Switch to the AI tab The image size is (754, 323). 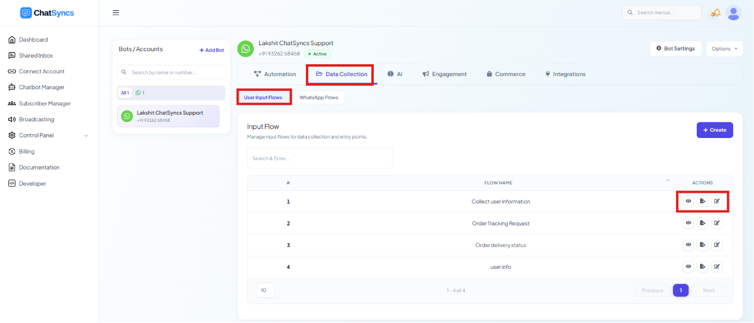click(x=395, y=74)
